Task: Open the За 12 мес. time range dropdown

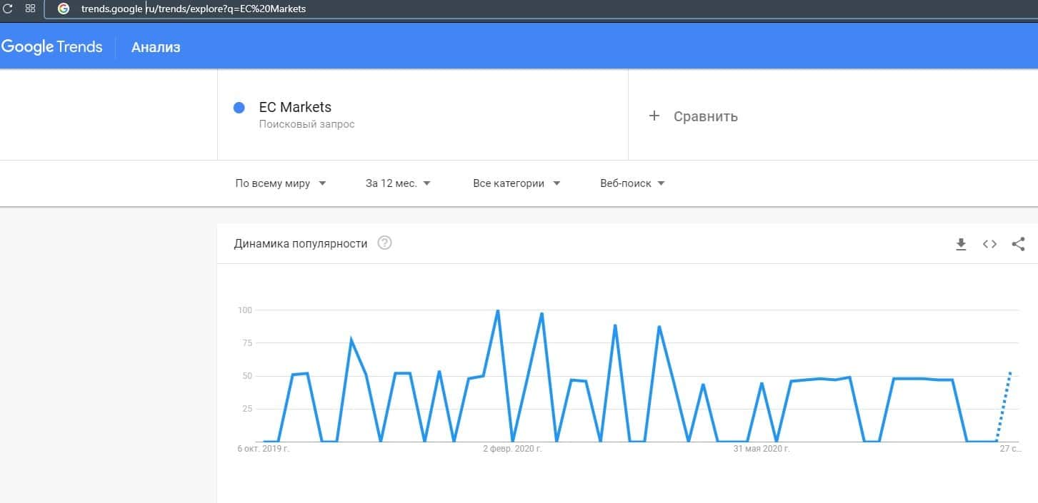Action: click(398, 183)
